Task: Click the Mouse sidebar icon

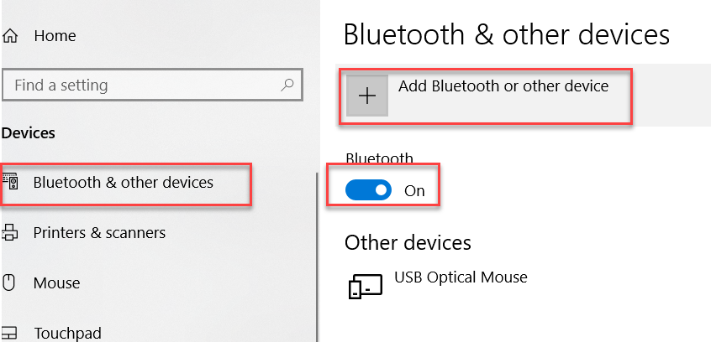Action: pyautogui.click(x=10, y=282)
